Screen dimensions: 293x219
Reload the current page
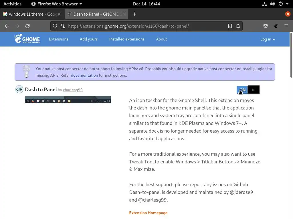tap(27, 26)
